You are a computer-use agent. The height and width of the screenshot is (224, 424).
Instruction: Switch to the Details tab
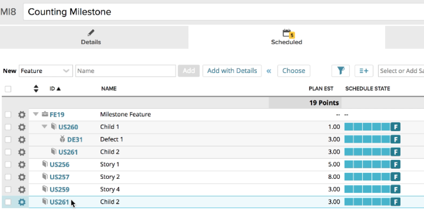tap(91, 37)
